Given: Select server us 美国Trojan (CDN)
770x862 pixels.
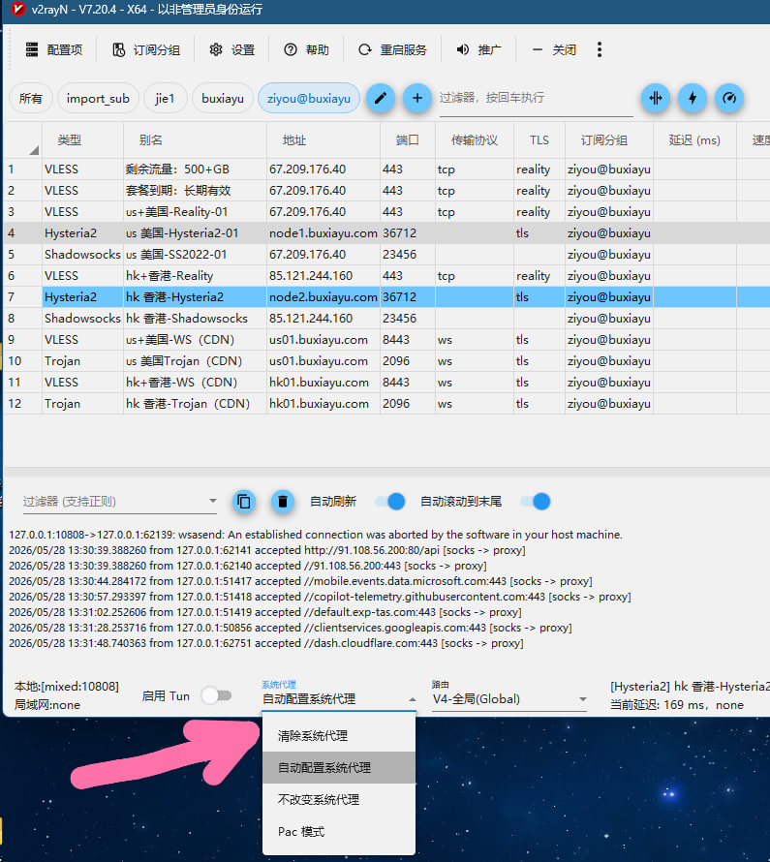Looking at the screenshot, I should (386, 361).
